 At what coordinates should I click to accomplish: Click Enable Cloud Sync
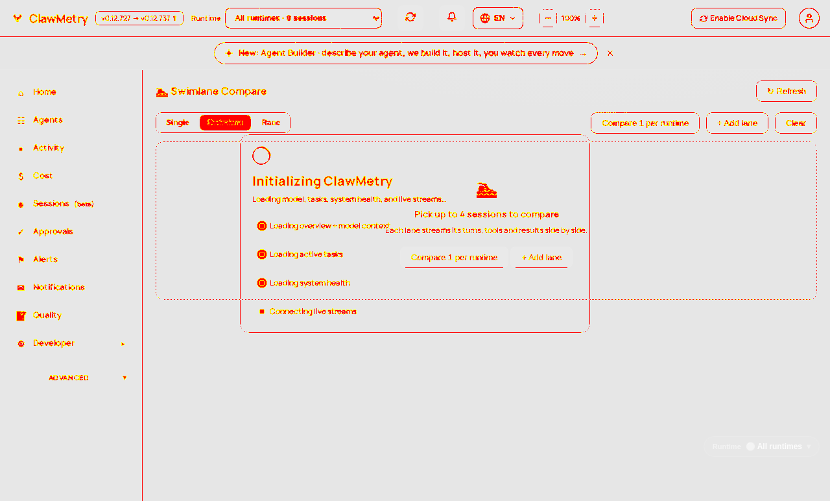pos(739,18)
